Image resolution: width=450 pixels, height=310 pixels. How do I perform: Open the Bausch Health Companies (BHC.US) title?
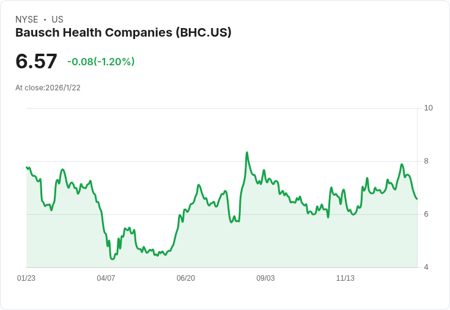[123, 33]
